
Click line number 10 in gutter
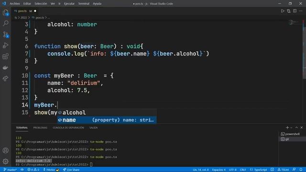[24, 75]
